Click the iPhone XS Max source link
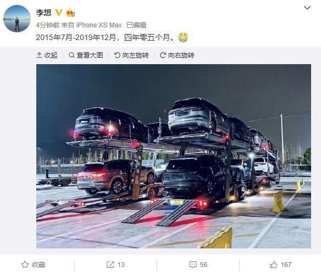 click(99, 25)
